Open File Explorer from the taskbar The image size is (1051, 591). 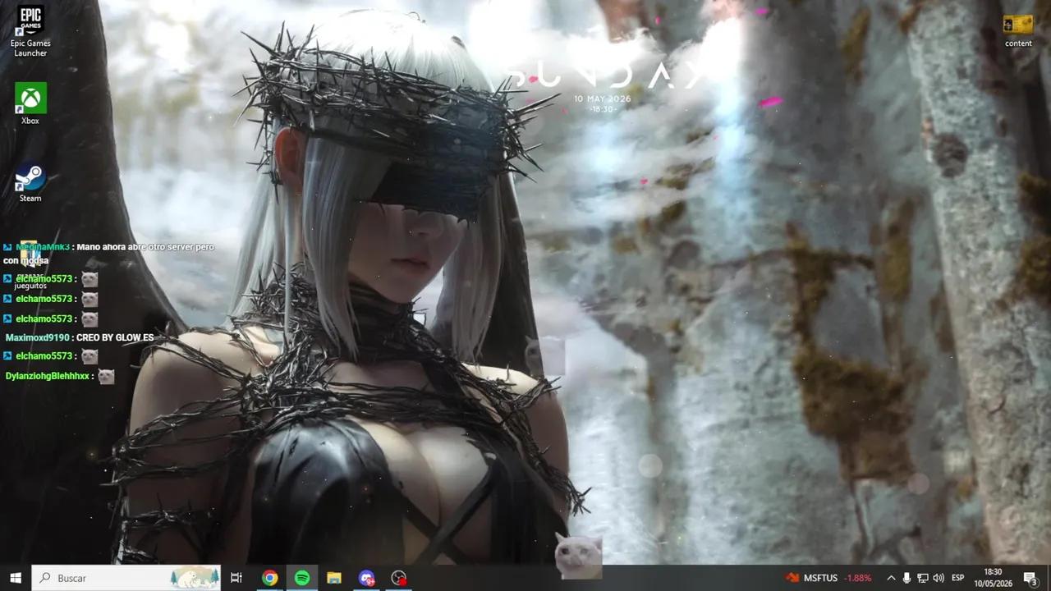(334, 578)
